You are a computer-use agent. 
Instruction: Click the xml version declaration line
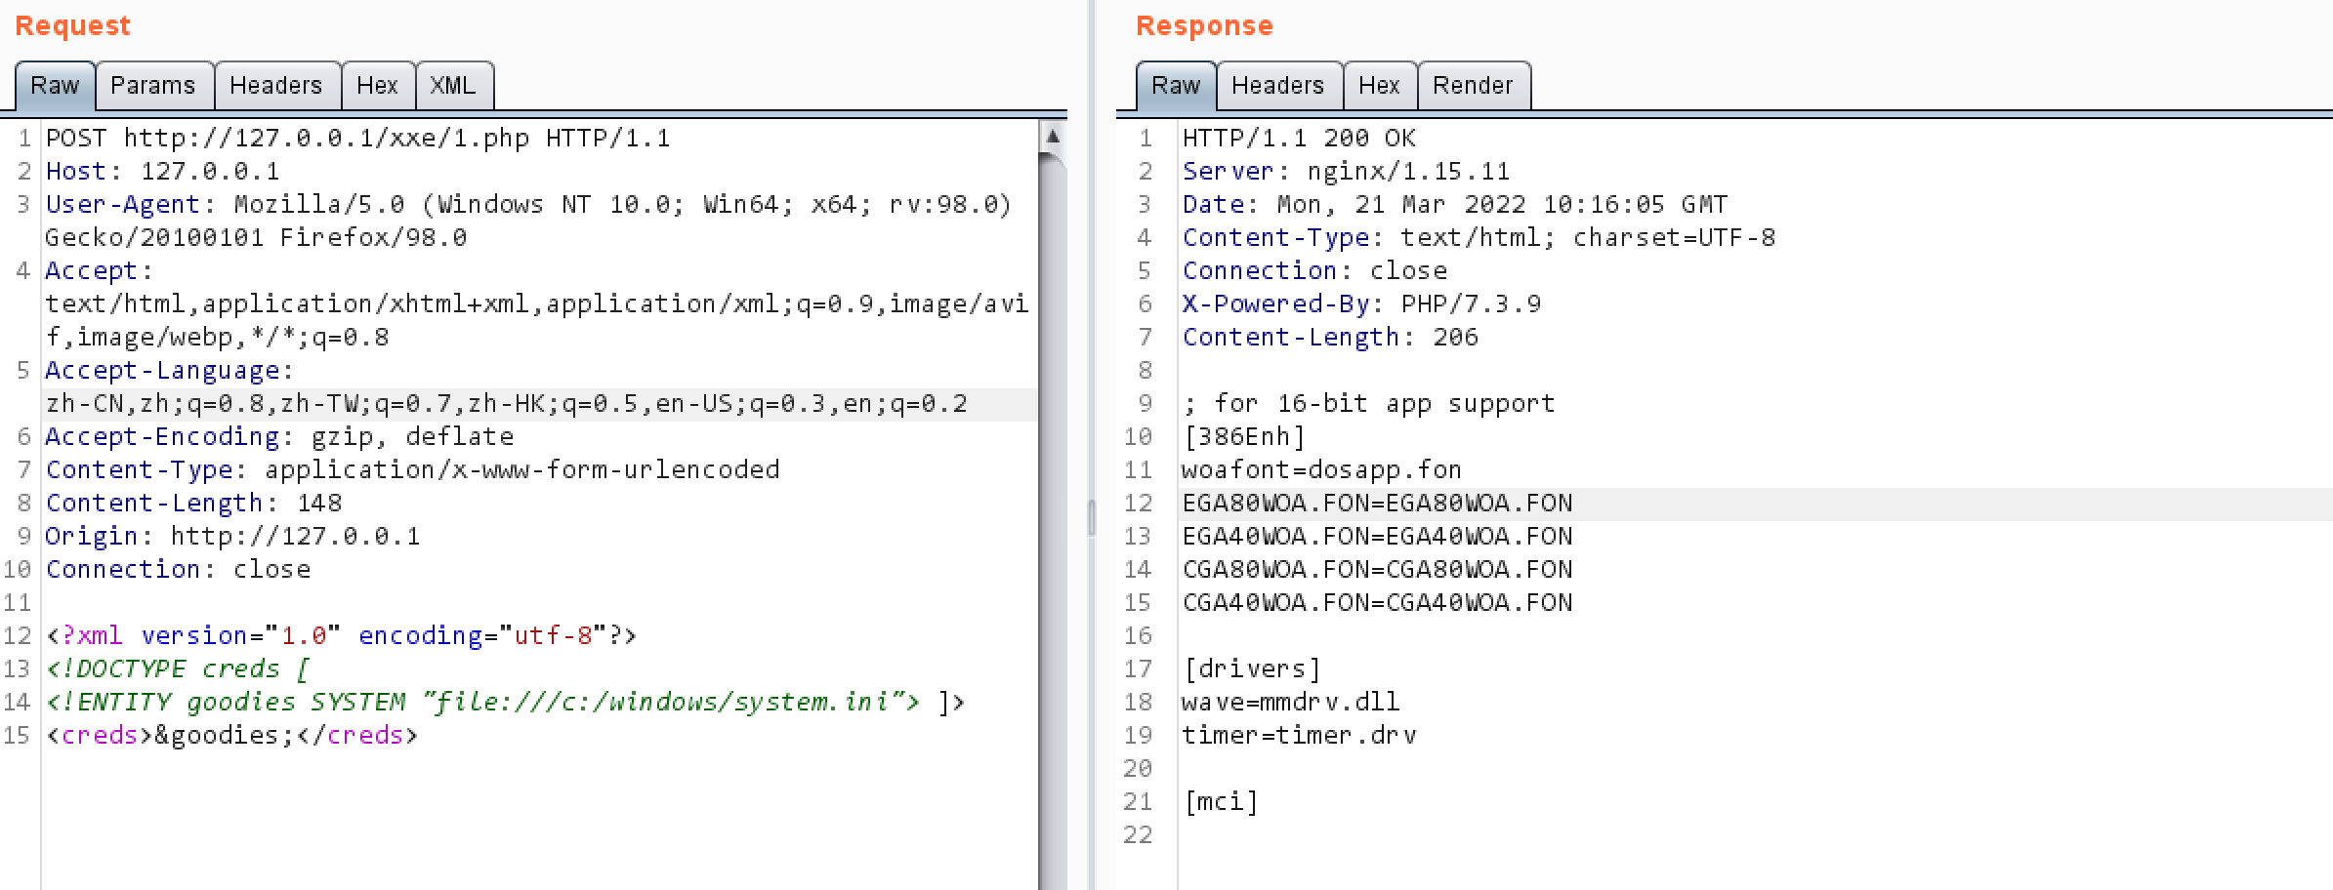pyautogui.click(x=341, y=636)
